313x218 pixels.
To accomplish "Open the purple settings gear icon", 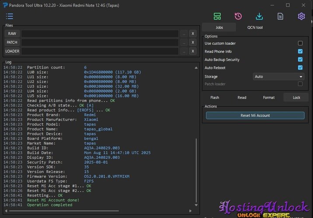I will [x=301, y=16].
